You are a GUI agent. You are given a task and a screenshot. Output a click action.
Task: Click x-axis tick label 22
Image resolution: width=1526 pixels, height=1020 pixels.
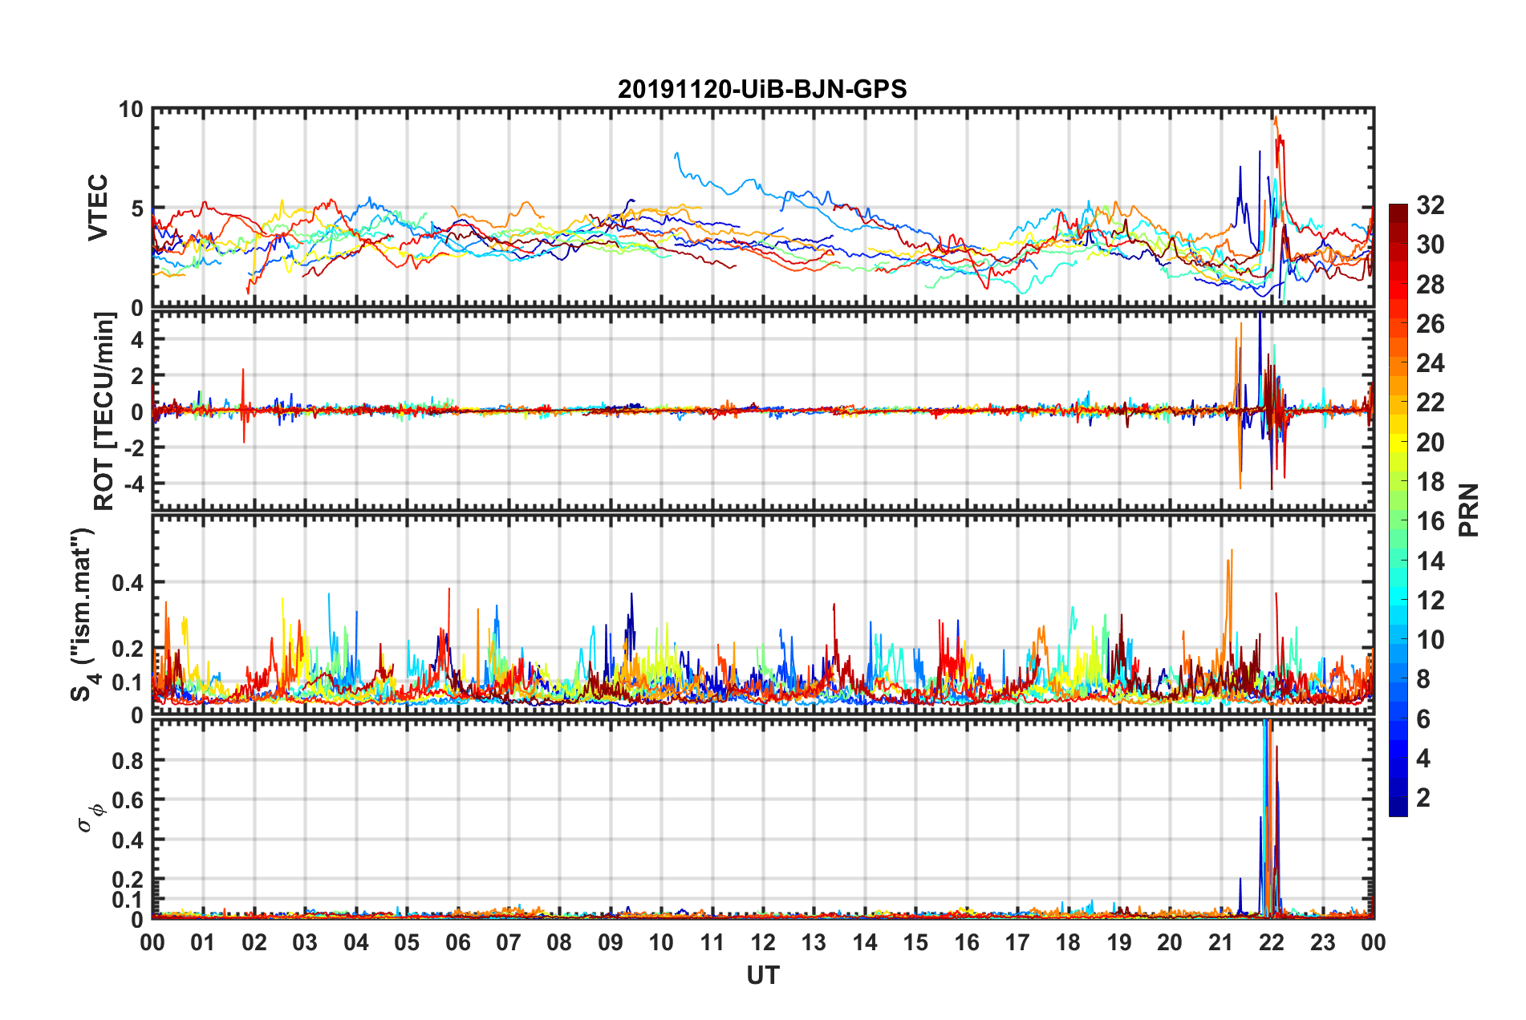(x=1272, y=942)
